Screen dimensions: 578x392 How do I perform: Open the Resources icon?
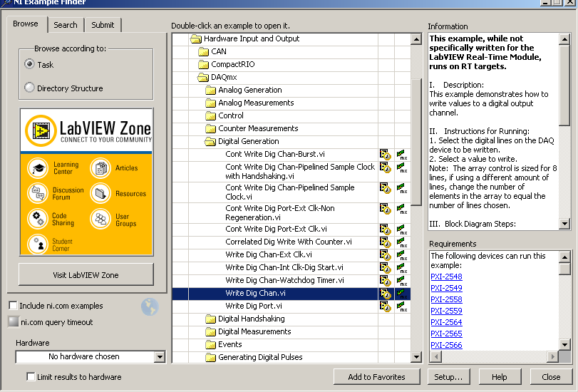(100, 193)
